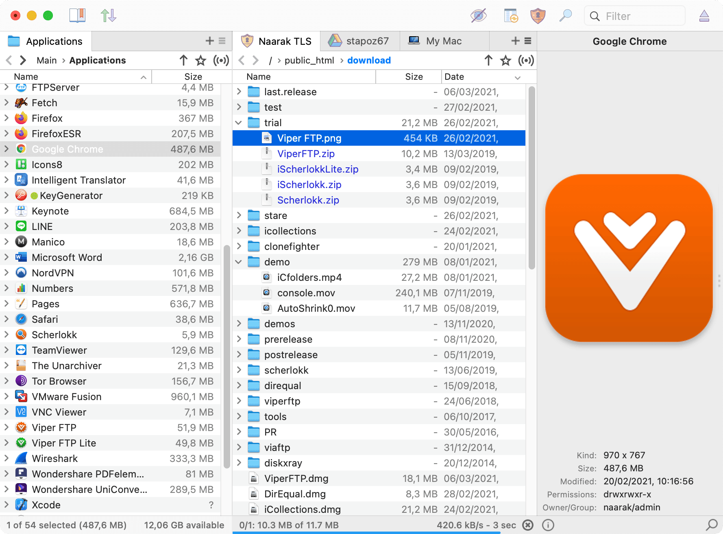
Task: Click Main in the left breadcrumb path
Action: (x=47, y=60)
